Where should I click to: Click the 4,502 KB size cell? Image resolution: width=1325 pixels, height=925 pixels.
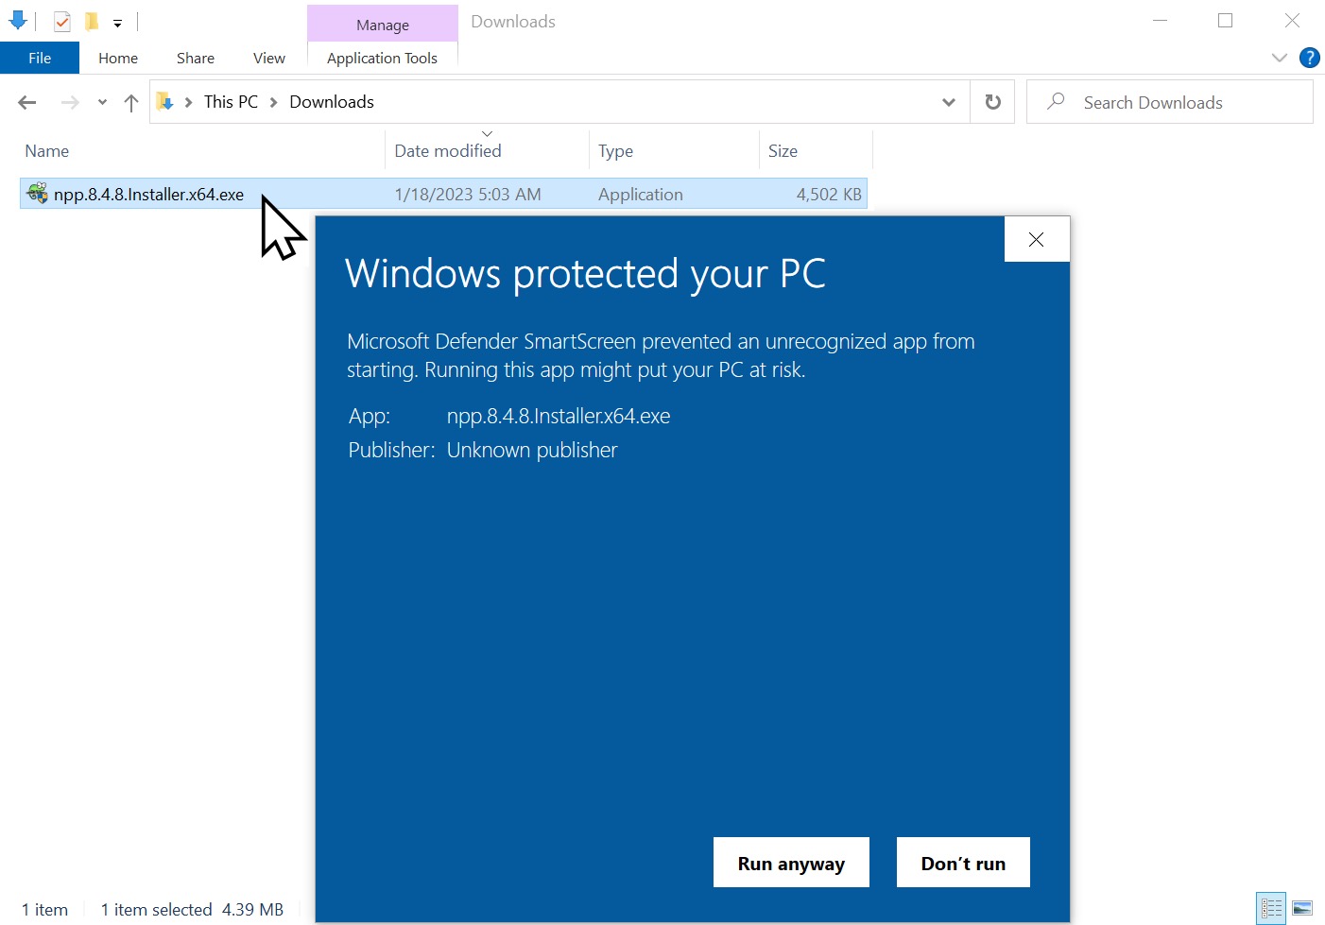(829, 195)
